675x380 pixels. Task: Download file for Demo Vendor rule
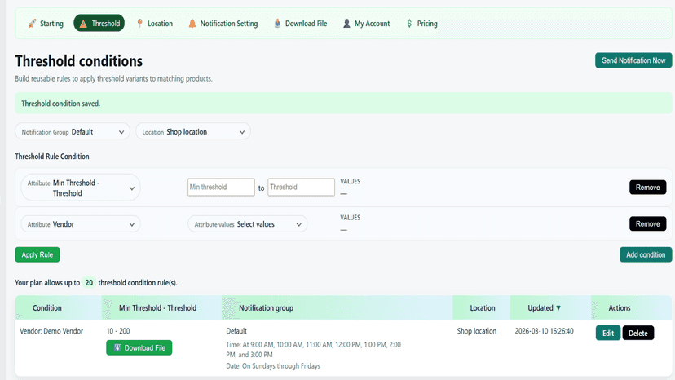(139, 347)
